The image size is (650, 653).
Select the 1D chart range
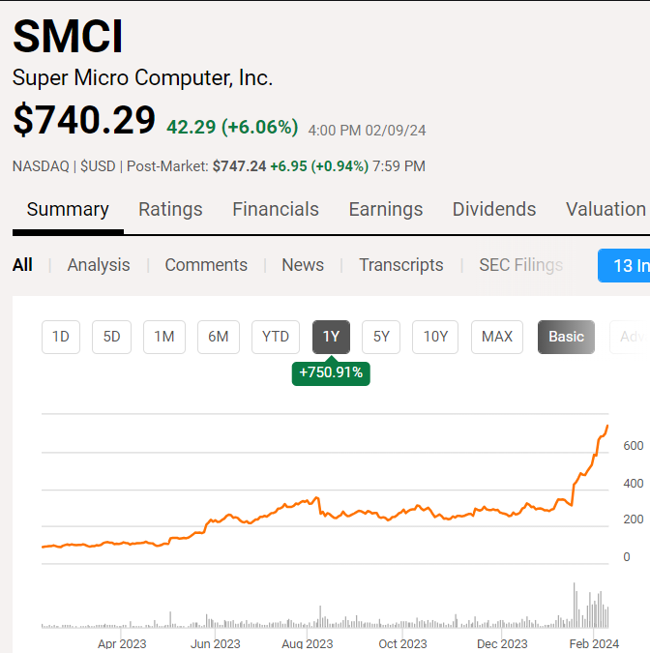coord(61,337)
